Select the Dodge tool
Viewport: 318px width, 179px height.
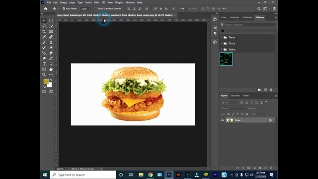44,59
